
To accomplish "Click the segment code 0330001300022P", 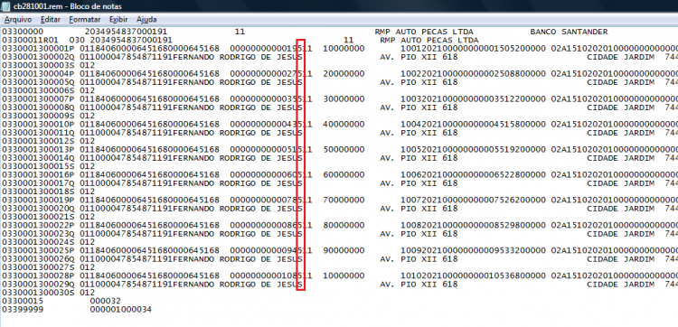I will 39,225.
